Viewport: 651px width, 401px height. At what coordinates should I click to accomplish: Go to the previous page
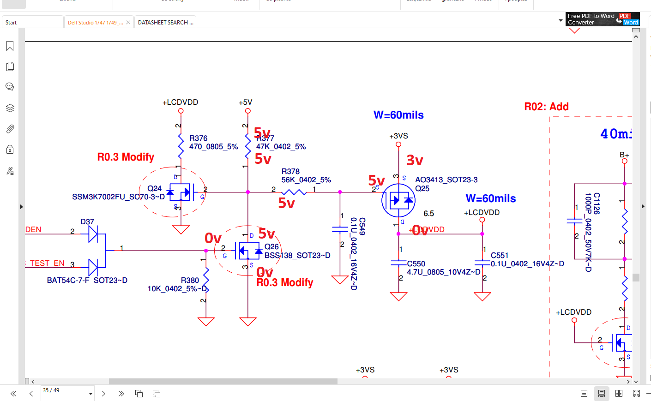[31, 394]
